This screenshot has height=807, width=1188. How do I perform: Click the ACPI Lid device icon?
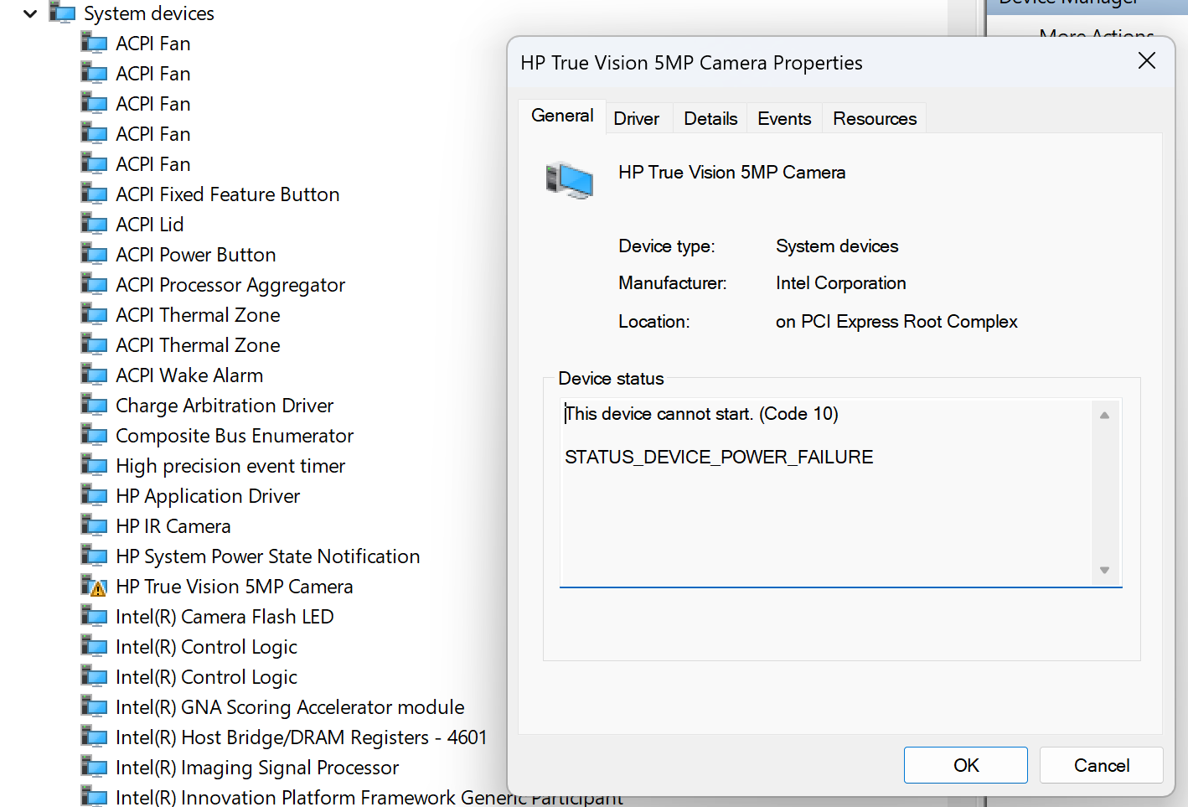tap(95, 224)
